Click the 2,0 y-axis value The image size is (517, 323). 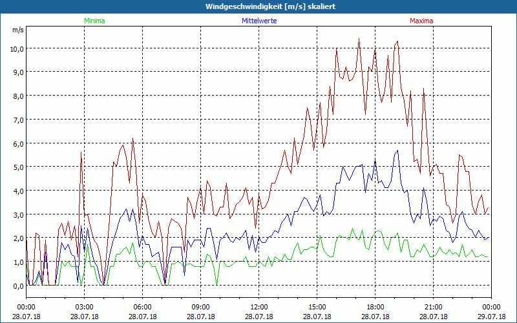(x=18, y=238)
